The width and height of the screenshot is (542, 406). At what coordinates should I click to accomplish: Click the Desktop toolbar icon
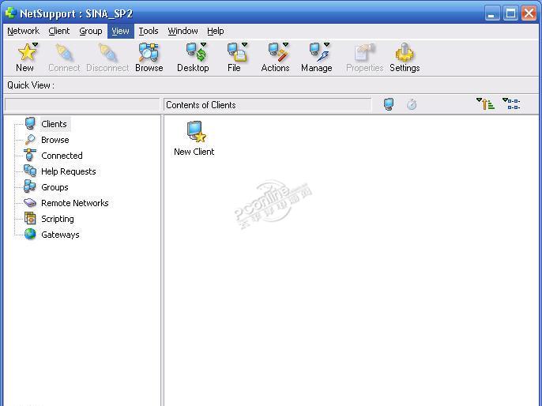[194, 52]
